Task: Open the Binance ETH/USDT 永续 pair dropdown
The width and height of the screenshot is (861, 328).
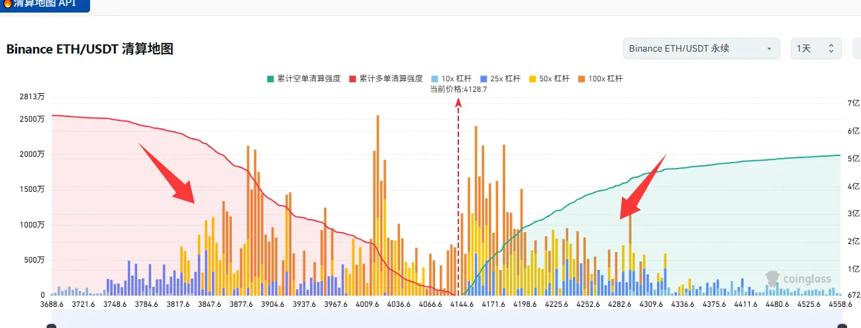Action: click(x=702, y=48)
